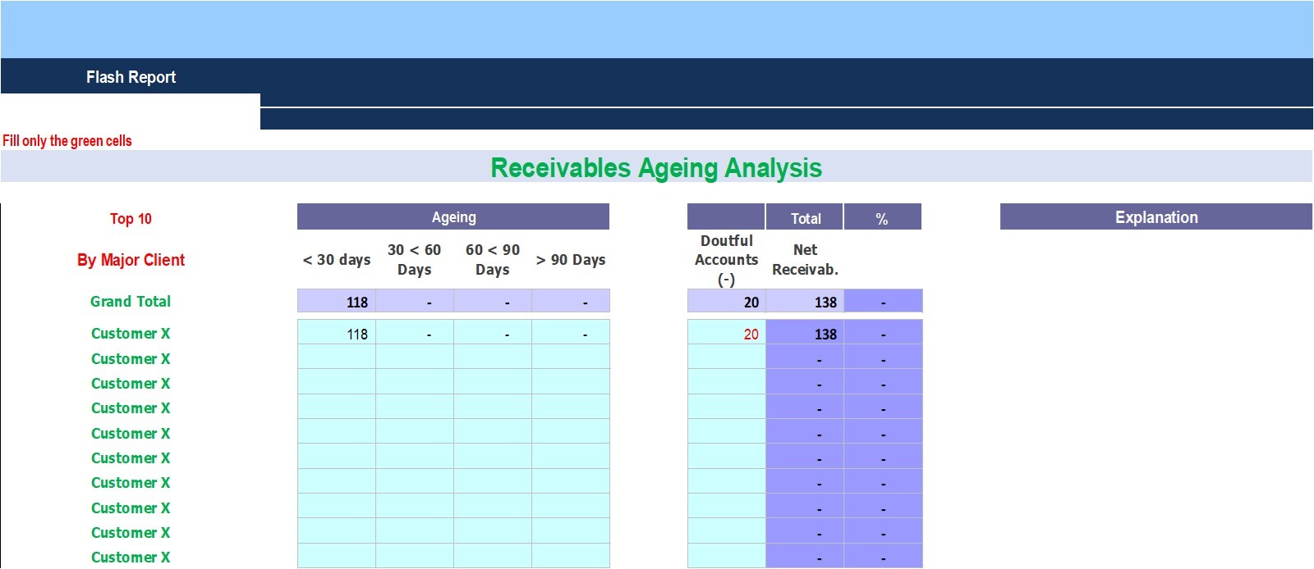The width and height of the screenshot is (1314, 569).
Task: Click the Flash Report title
Action: tap(131, 77)
